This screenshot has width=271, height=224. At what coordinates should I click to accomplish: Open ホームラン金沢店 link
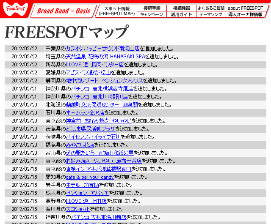pos(85,113)
